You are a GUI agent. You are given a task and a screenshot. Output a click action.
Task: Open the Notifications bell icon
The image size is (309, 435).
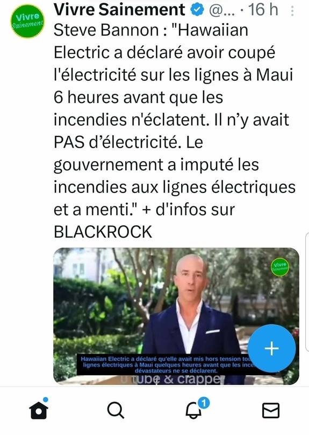coord(193,410)
